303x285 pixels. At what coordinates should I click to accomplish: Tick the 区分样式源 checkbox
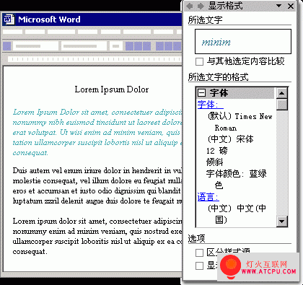coord(199,253)
